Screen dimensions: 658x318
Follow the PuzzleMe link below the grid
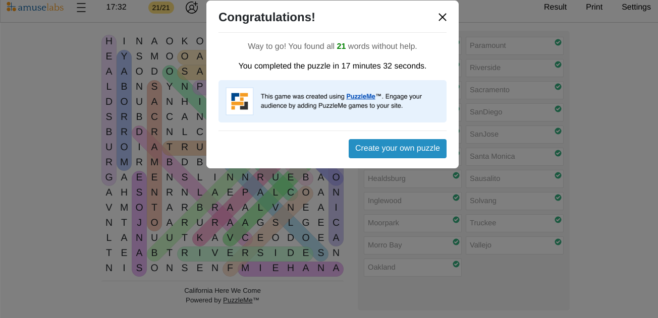(x=238, y=300)
